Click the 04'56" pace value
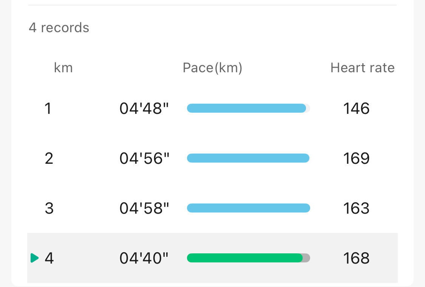 [144, 158]
